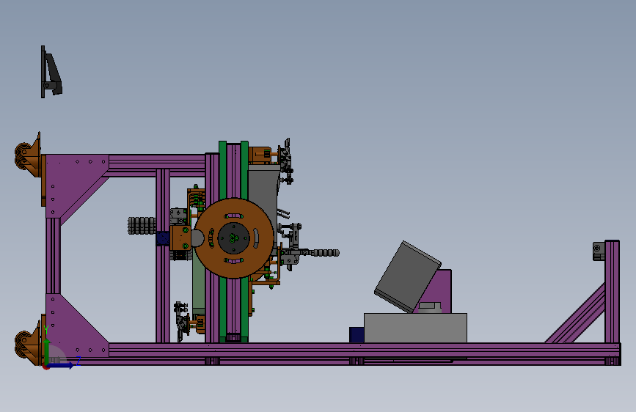Select the small black bracket on right post
The image size is (636, 412).
599,251
